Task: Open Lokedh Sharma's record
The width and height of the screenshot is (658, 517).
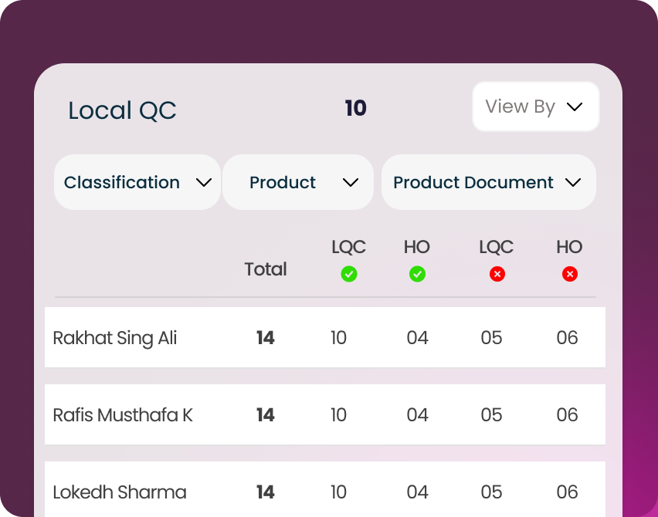Action: click(x=120, y=492)
